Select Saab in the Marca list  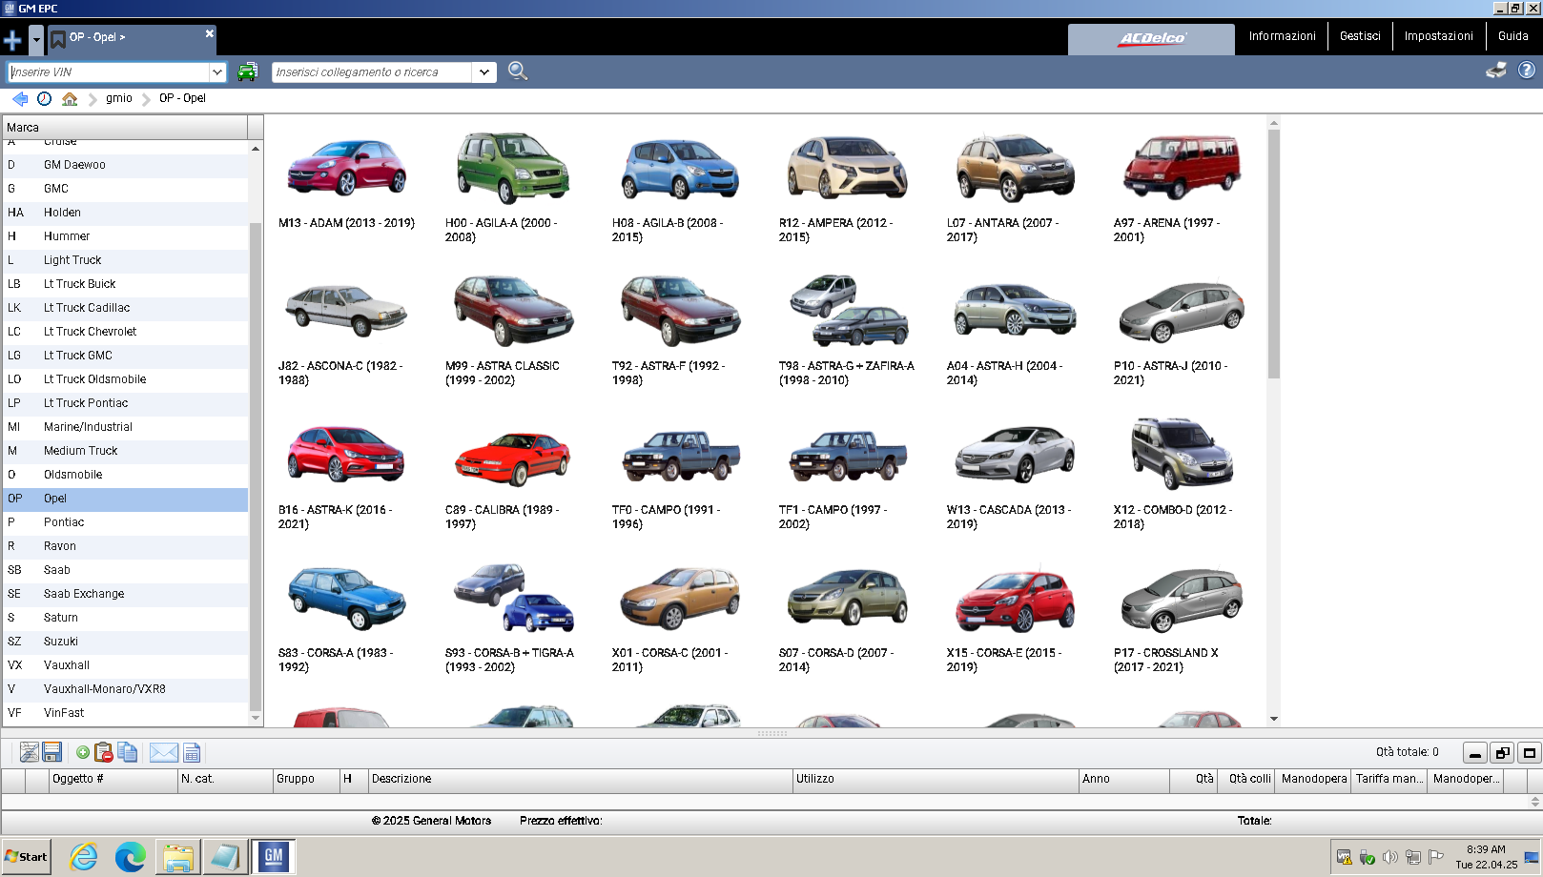click(126, 570)
